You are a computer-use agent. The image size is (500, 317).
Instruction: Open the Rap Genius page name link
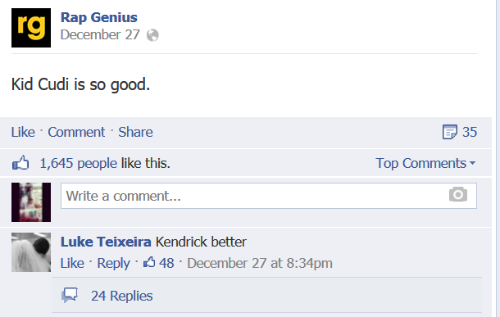pyautogui.click(x=99, y=17)
